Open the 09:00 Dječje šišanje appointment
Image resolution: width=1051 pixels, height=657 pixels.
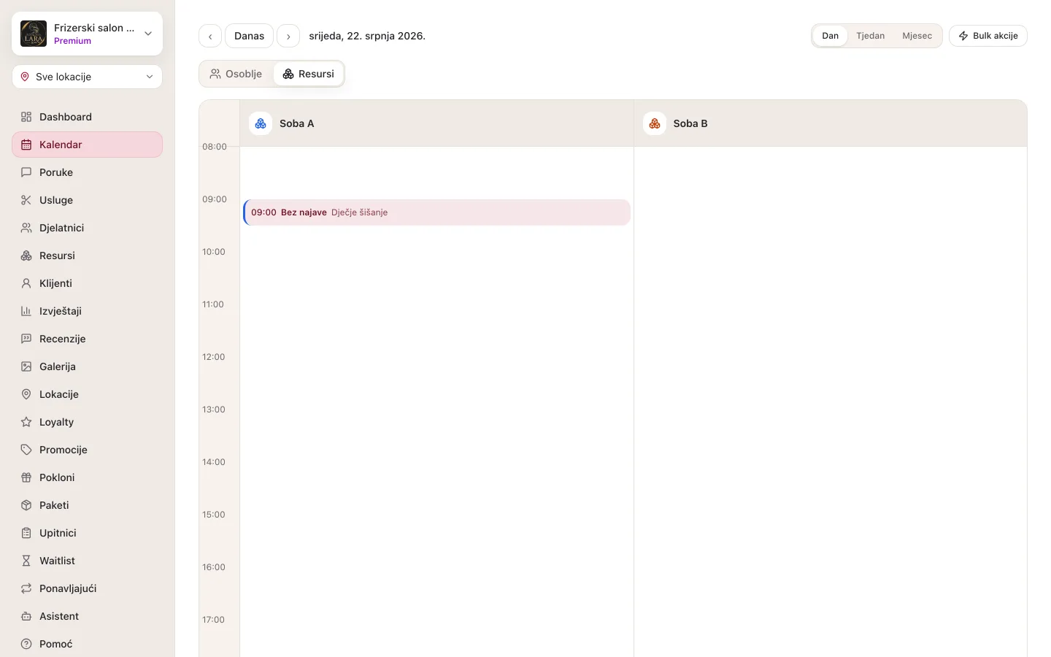(436, 212)
